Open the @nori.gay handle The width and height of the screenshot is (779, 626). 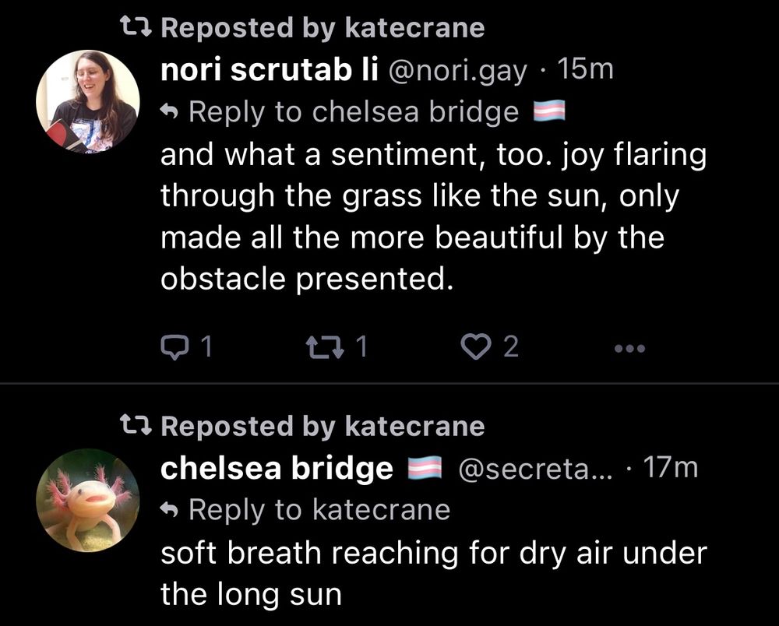coord(458,69)
